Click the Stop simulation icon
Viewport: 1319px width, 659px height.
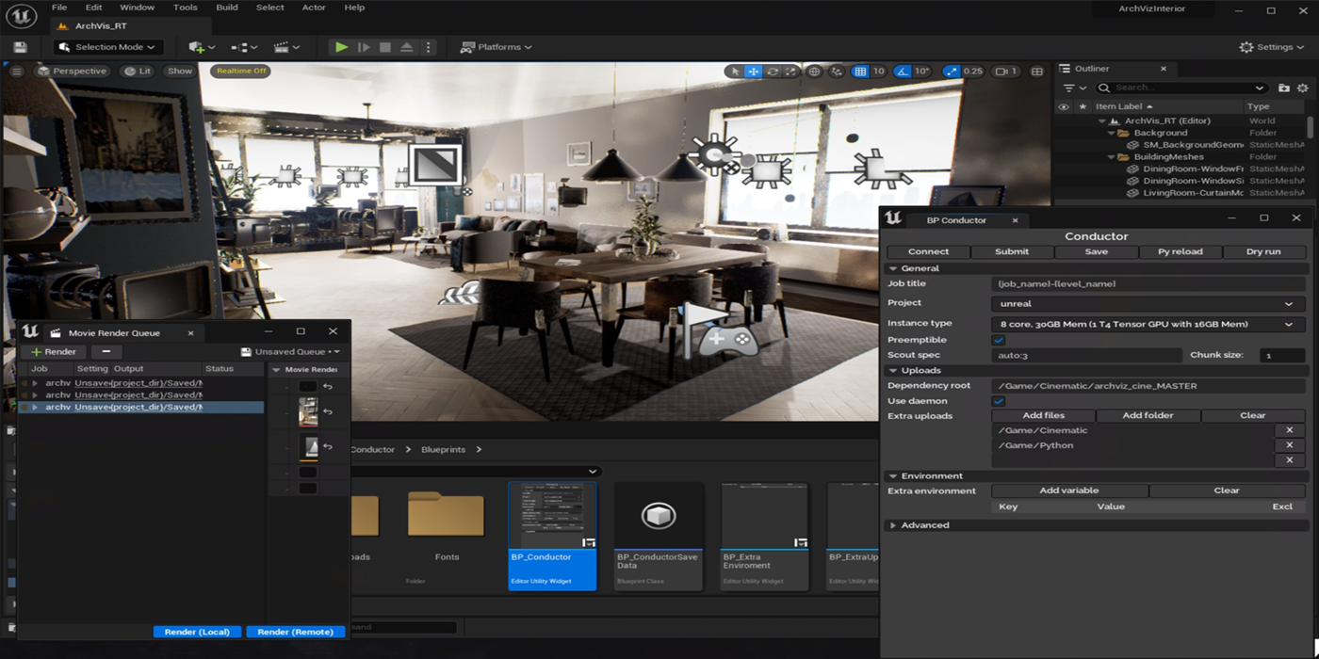tap(385, 46)
